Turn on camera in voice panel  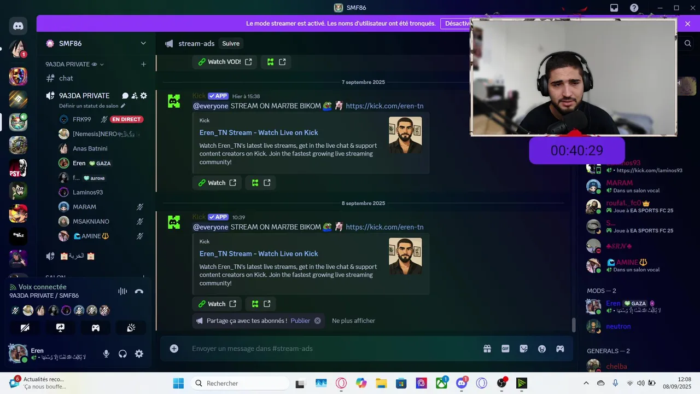coord(25,328)
